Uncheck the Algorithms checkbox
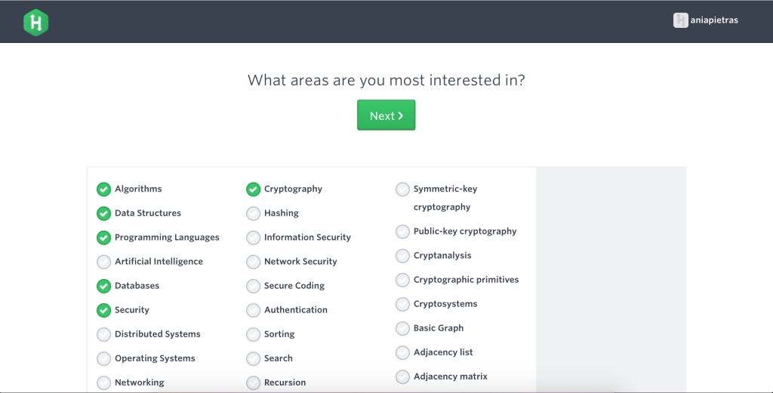This screenshot has width=773, height=393. point(103,189)
